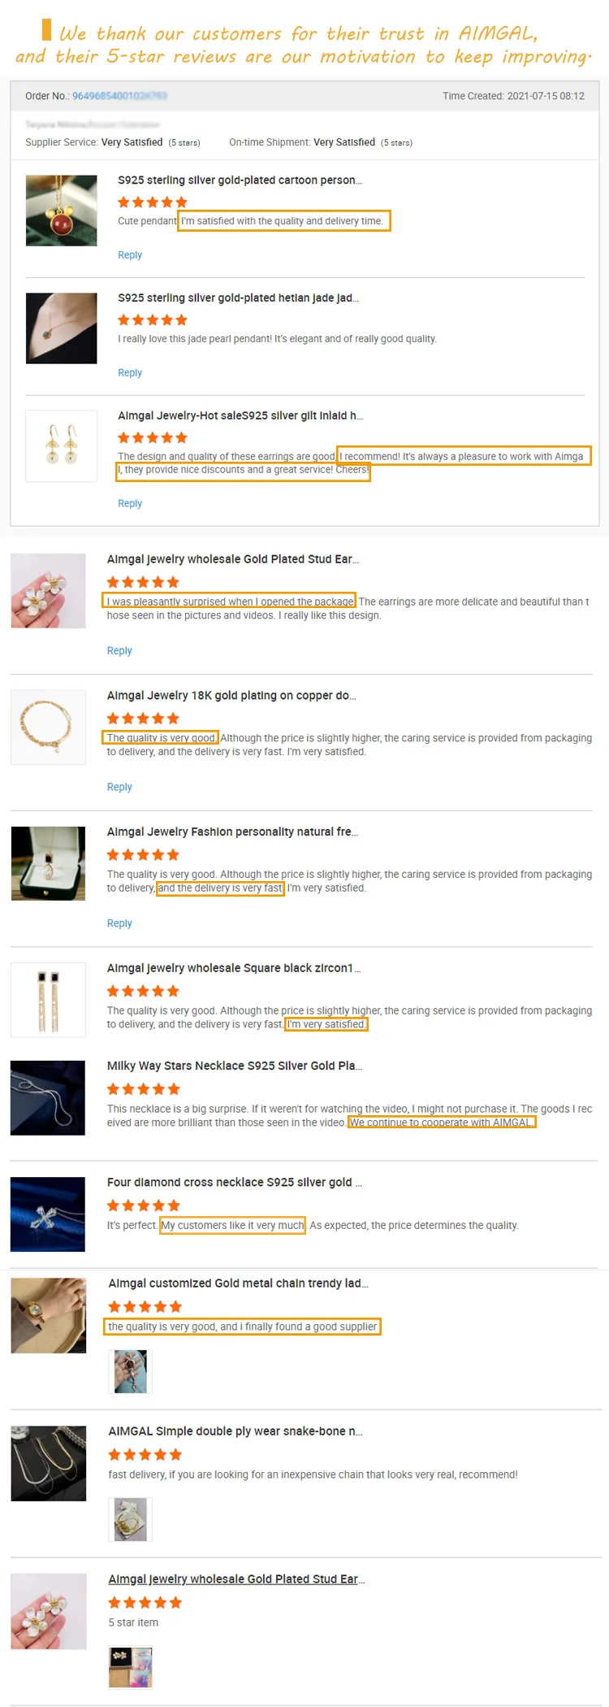
Task: View the square black zircon earrings image
Action: pyautogui.click(x=48, y=1000)
